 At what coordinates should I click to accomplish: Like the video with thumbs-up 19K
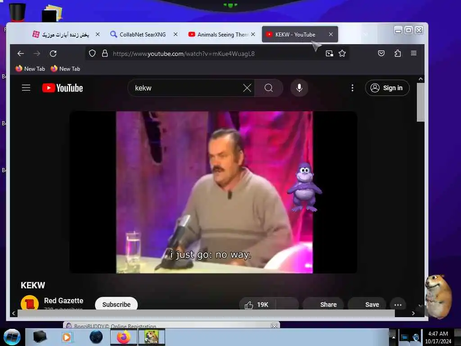(257, 305)
